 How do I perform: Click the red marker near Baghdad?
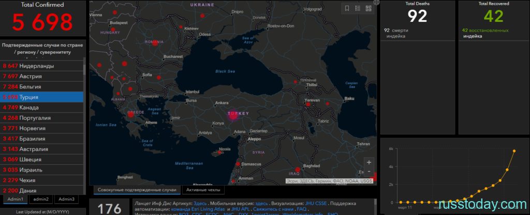click(x=298, y=170)
